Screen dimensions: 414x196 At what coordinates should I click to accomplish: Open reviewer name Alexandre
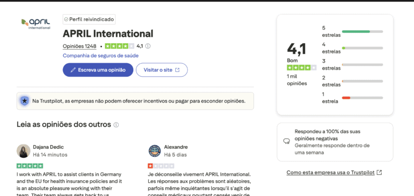176,147
